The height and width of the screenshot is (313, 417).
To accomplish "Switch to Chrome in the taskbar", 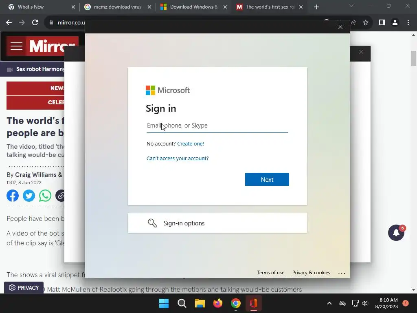I will (236, 303).
